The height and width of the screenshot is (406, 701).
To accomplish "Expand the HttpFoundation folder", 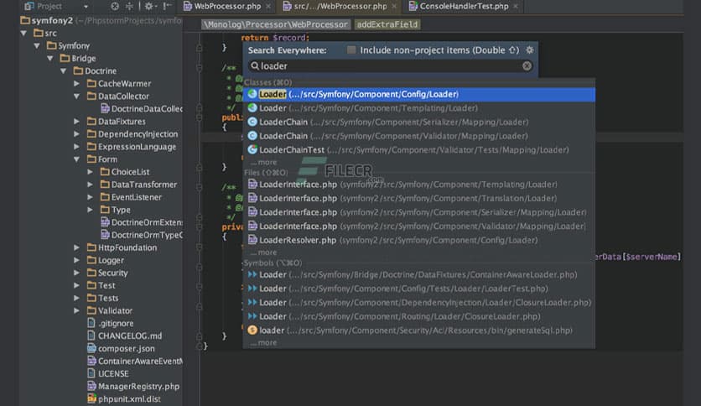I will pyautogui.click(x=77, y=247).
